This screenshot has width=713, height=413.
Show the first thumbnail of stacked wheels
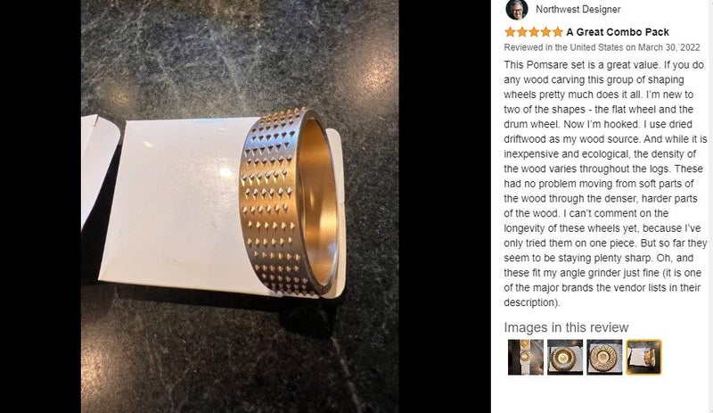[x=526, y=357]
